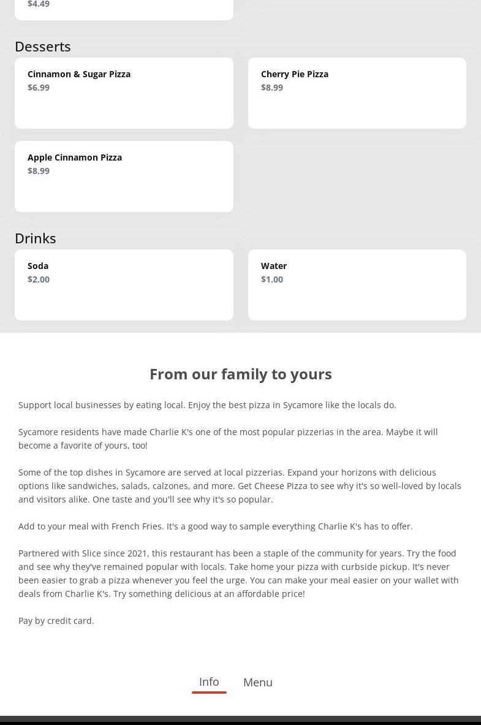Click the $1.00 price under Water
The height and width of the screenshot is (725, 481).
[272, 279]
